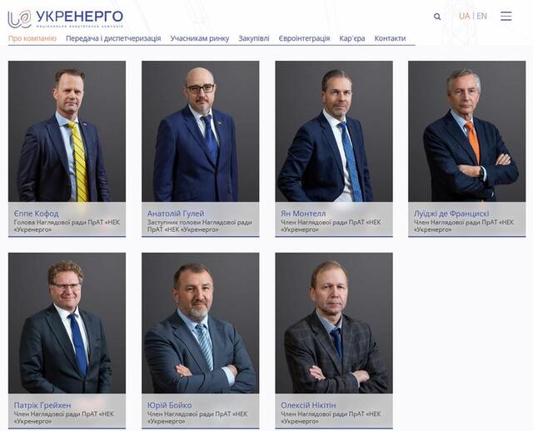This screenshot has height=431, width=533.
Task: Open the Контакти page
Action: click(390, 38)
